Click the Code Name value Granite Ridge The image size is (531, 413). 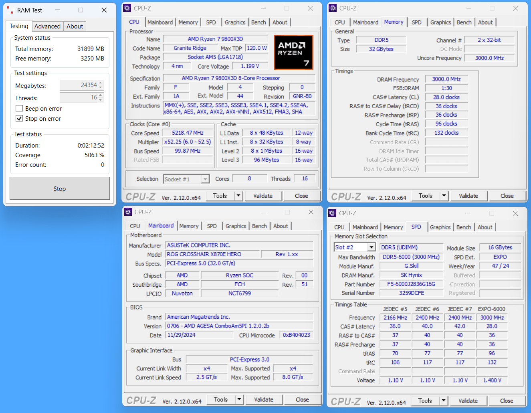190,48
